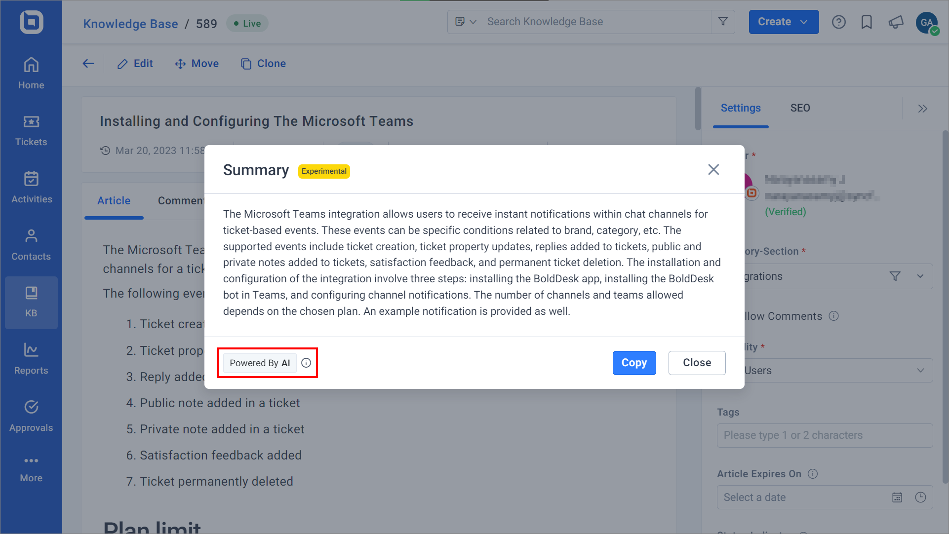The image size is (949, 534).
Task: Click the notifications bell icon
Action: click(x=896, y=22)
